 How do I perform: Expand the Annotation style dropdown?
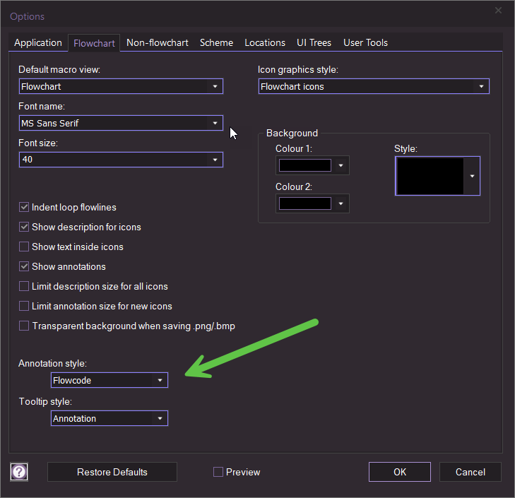pos(109,381)
